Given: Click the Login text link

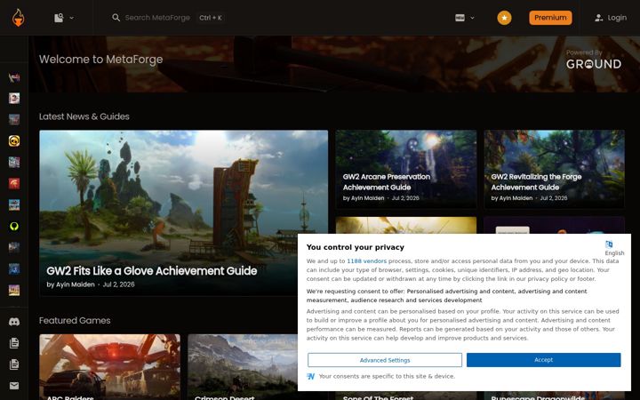Looking at the screenshot, I should tap(617, 18).
